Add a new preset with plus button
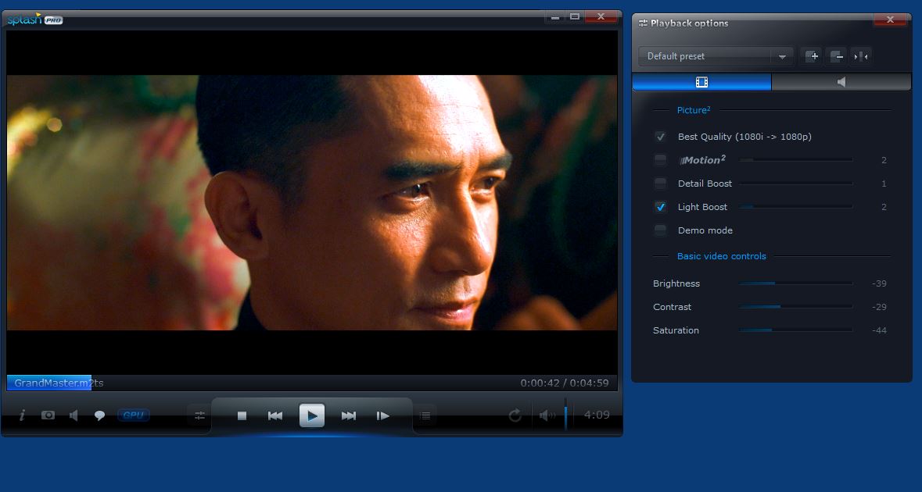 click(812, 56)
